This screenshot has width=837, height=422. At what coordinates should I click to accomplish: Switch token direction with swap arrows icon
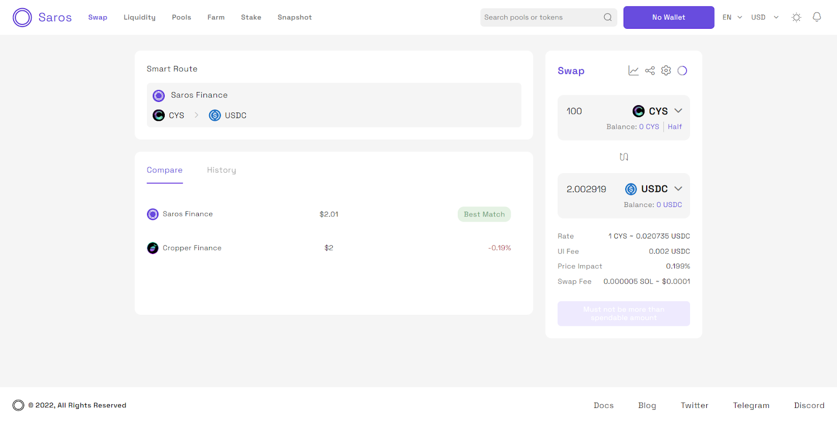624,157
